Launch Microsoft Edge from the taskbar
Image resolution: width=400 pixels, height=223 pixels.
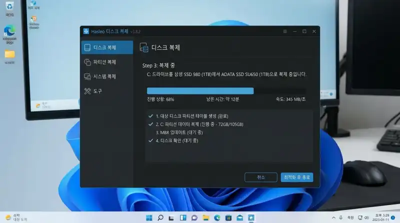217,217
